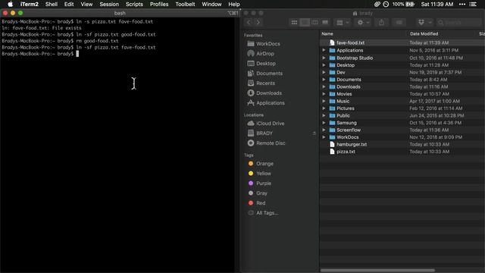Screen dimensions: 485x273
Task: Click the paperclip menu bar icon
Action: [x=377, y=5]
